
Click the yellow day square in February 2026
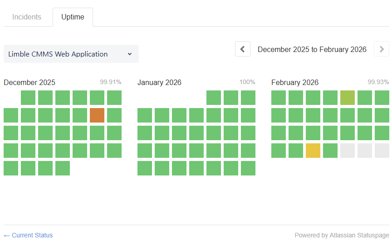coord(313,151)
